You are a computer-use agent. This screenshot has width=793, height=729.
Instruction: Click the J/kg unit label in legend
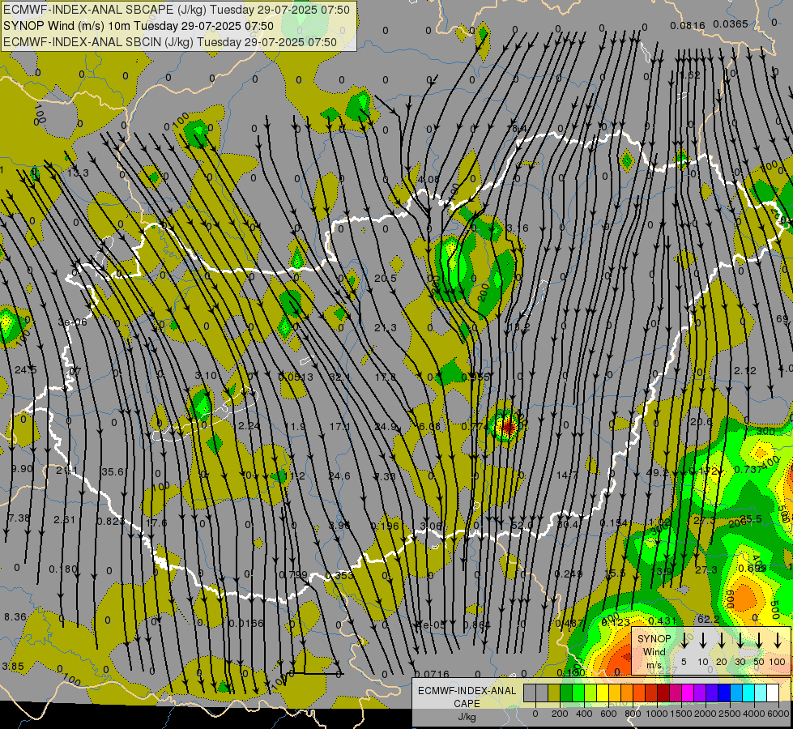click(x=467, y=717)
